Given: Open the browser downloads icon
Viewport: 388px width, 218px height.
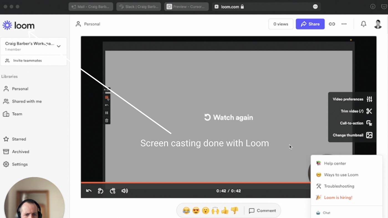Looking at the screenshot, I should click(373, 7).
